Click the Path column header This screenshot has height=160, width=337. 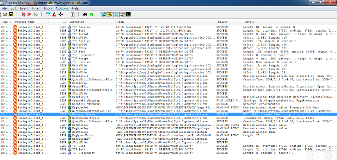click(167, 22)
